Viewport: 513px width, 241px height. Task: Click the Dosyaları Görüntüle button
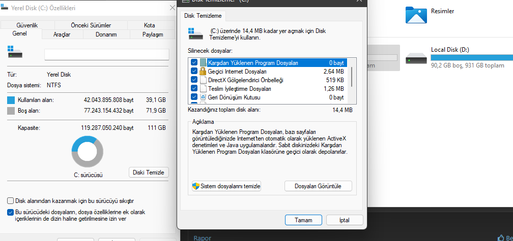tap(318, 186)
